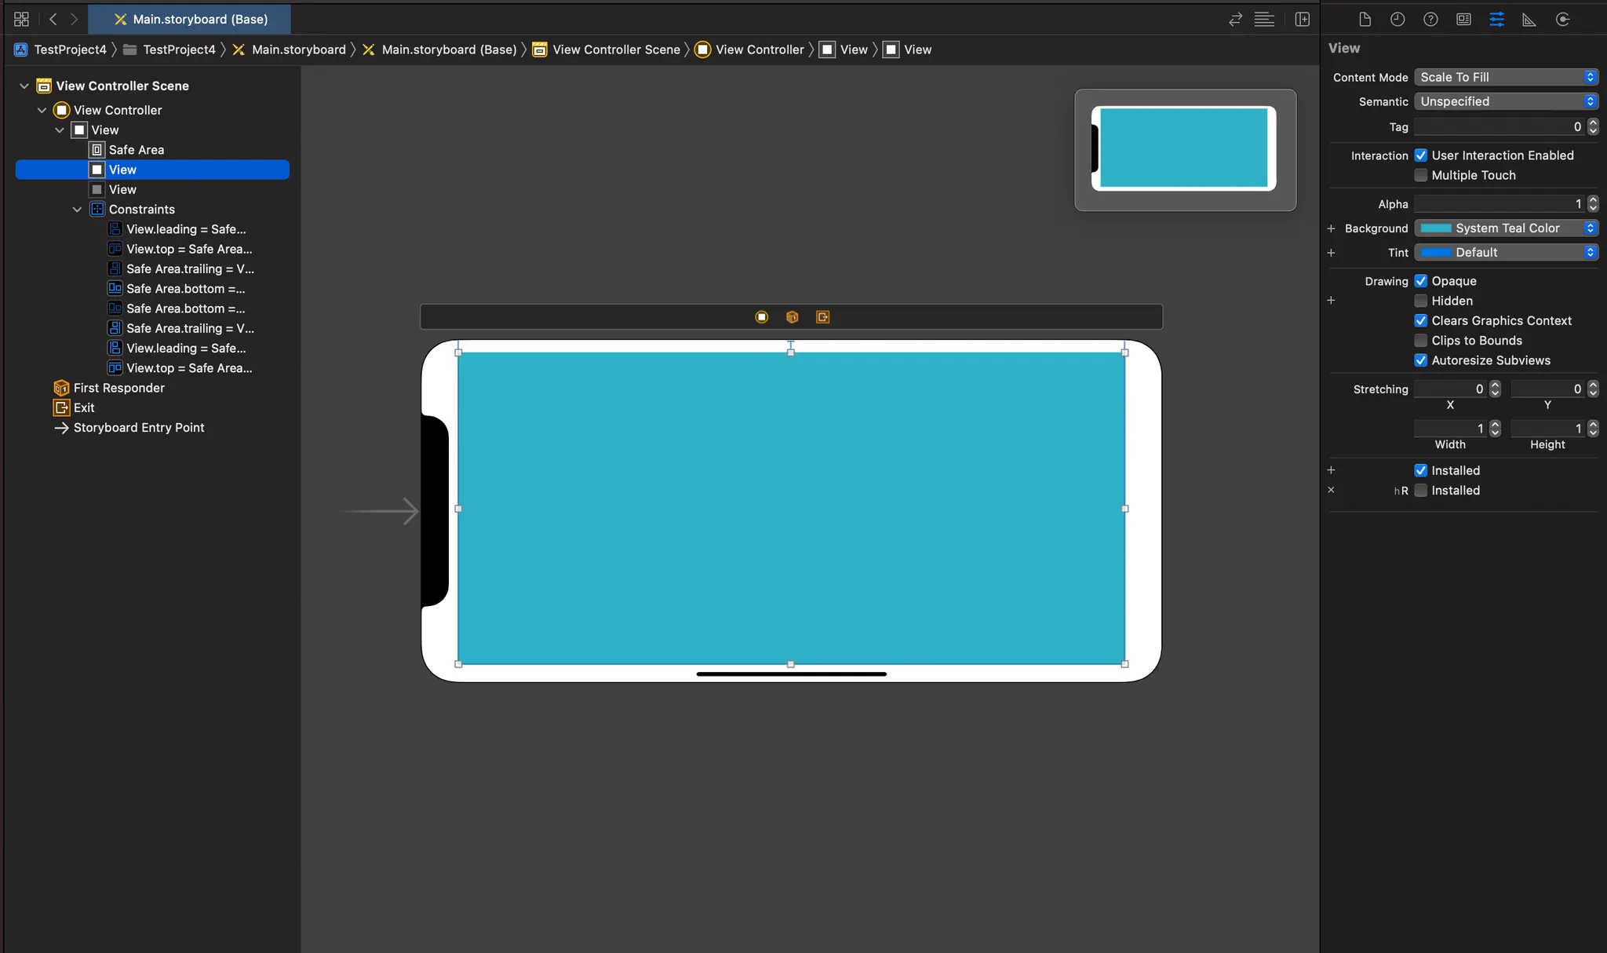Open the System Teal Color background picker
Viewport: 1607px width, 953px height.
(1506, 228)
